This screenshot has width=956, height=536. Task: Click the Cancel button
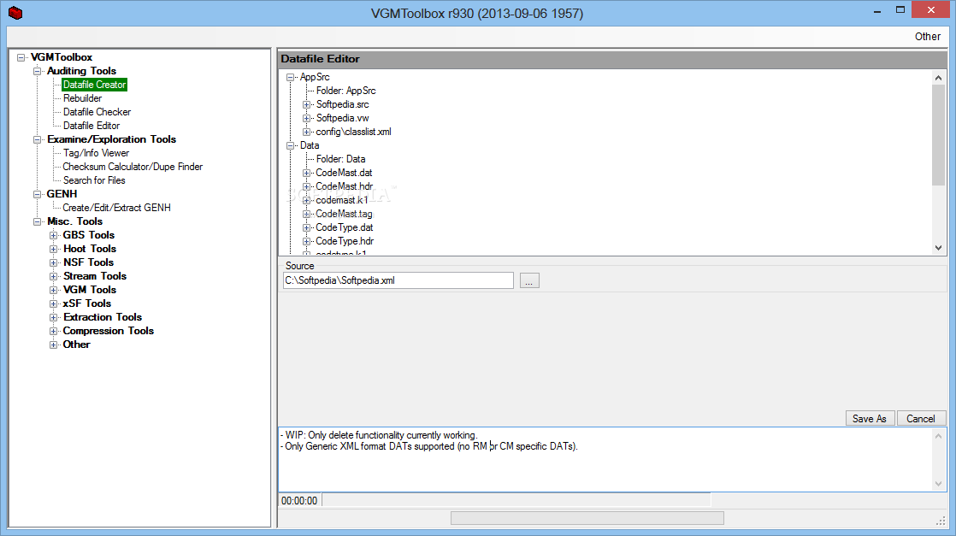(x=921, y=419)
